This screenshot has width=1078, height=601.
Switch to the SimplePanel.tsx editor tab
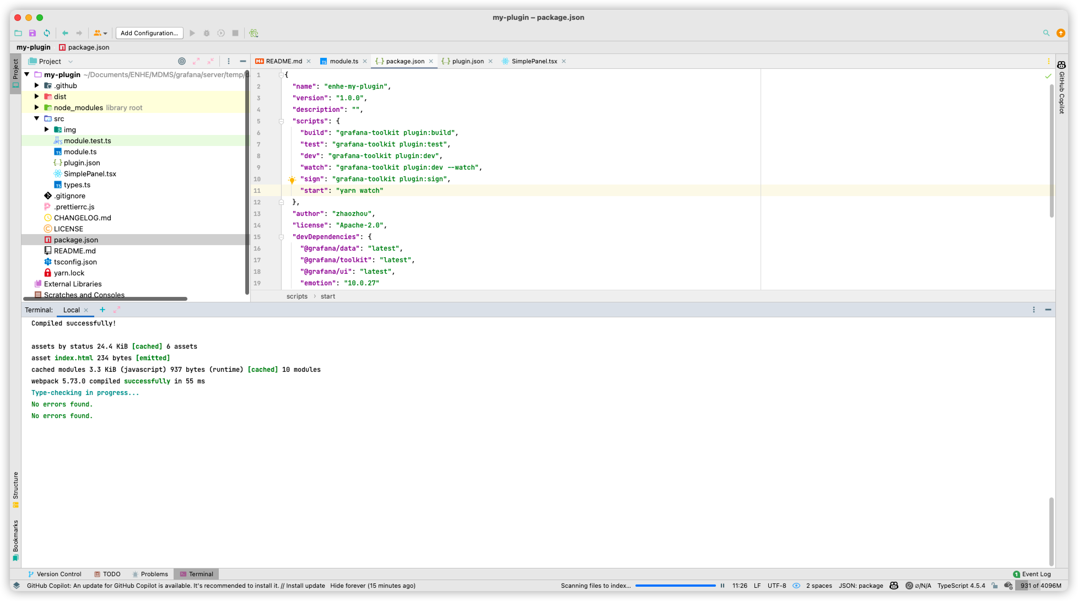[534, 61]
